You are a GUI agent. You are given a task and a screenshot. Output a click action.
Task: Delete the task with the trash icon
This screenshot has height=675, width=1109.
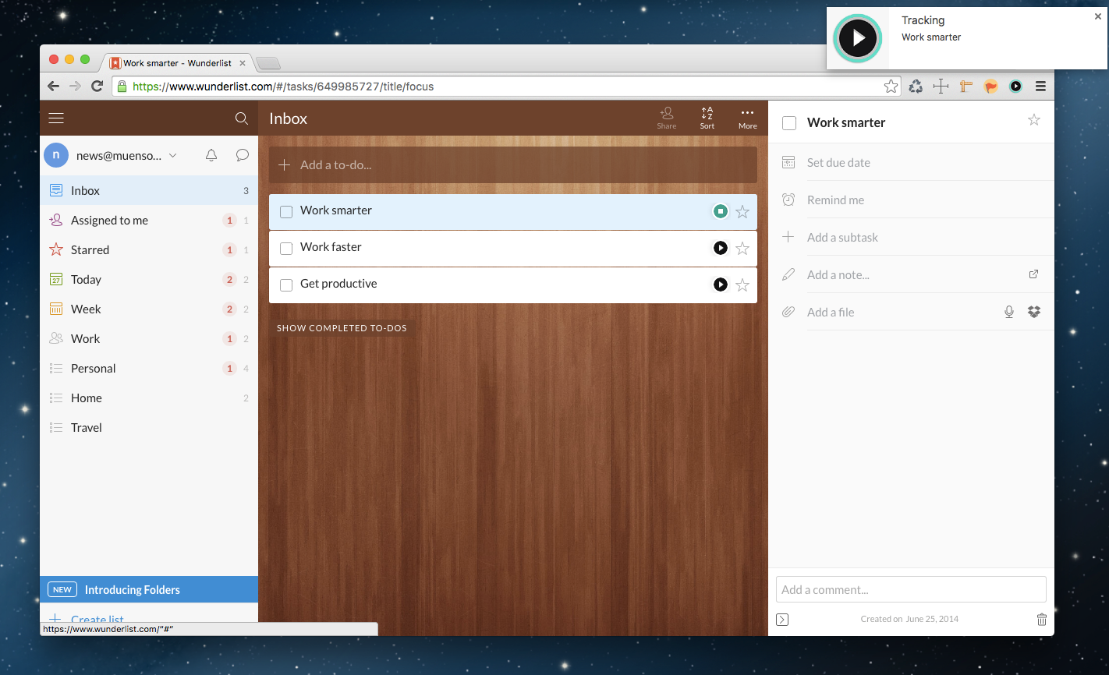point(1042,619)
